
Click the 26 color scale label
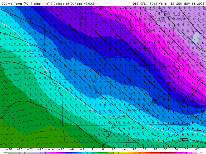pos(155,149)
